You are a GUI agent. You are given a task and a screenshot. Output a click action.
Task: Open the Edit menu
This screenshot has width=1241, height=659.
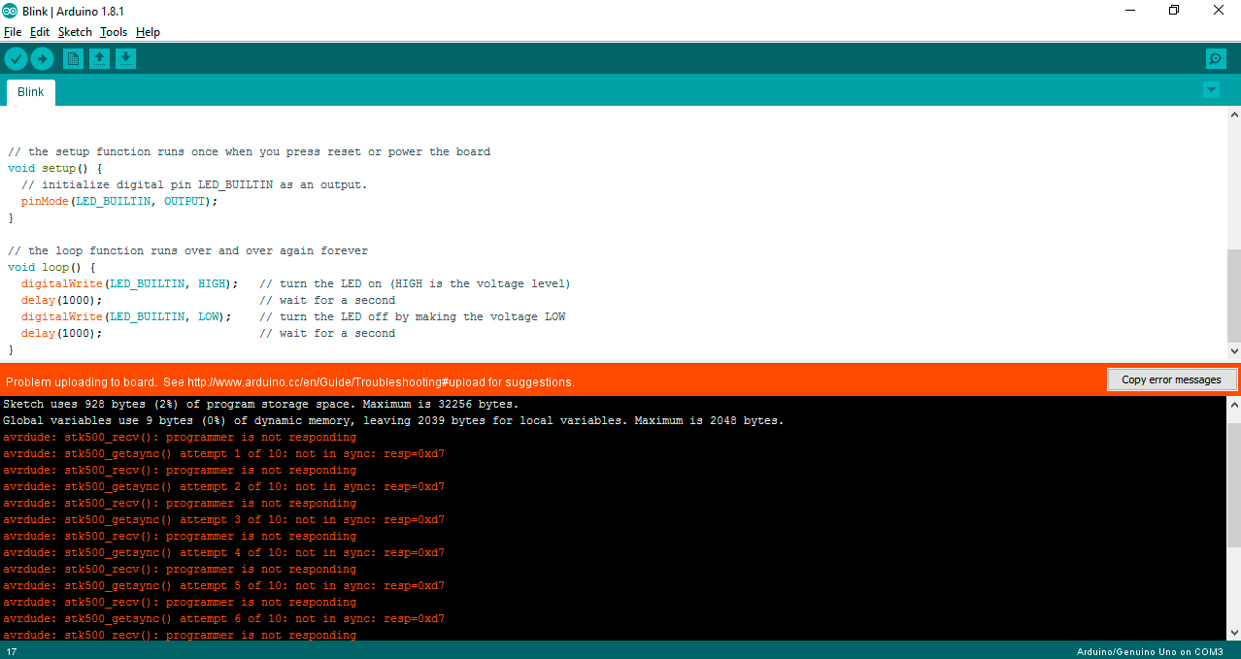(x=40, y=32)
